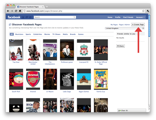Reload the page with refresh icon
This screenshot has height=120, width=156.
pos(16,11)
